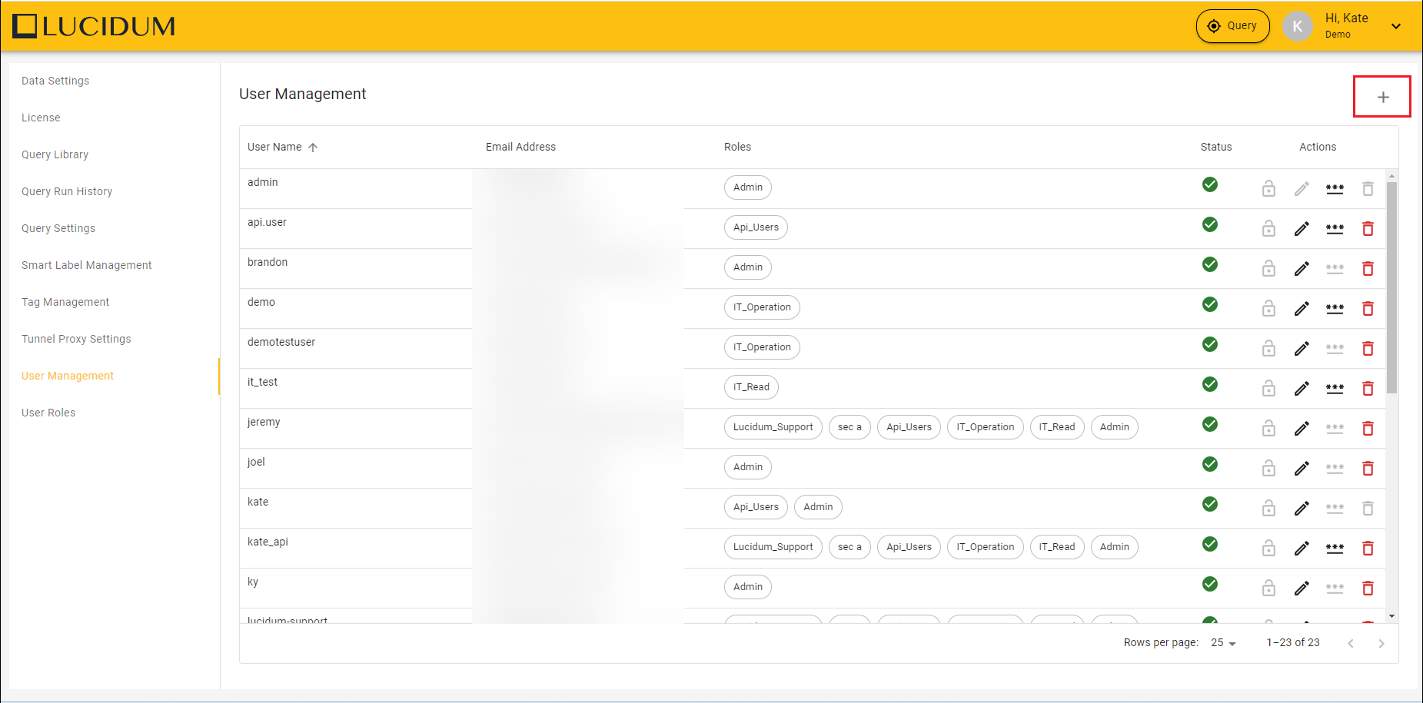Viewport: 1423px width, 703px height.
Task: Reset password for it_test user
Action: click(1335, 389)
